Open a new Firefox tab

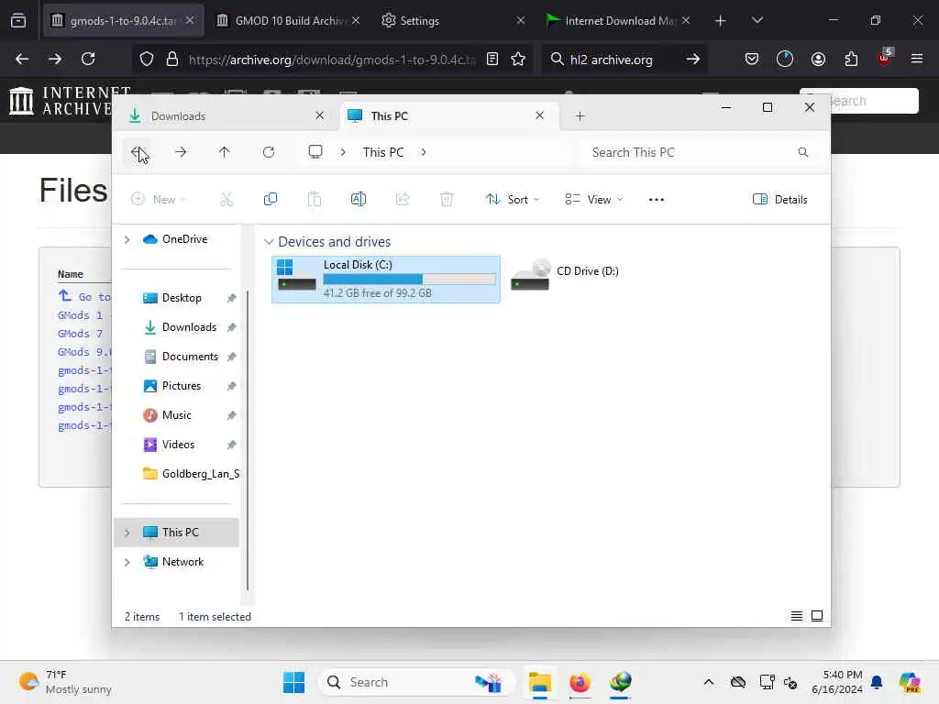[x=721, y=20]
